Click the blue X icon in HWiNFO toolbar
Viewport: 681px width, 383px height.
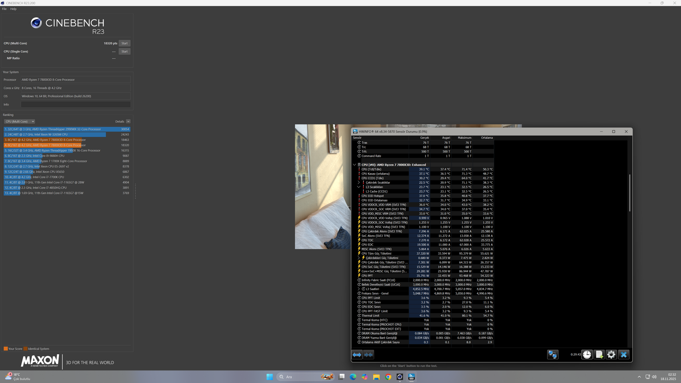point(624,355)
